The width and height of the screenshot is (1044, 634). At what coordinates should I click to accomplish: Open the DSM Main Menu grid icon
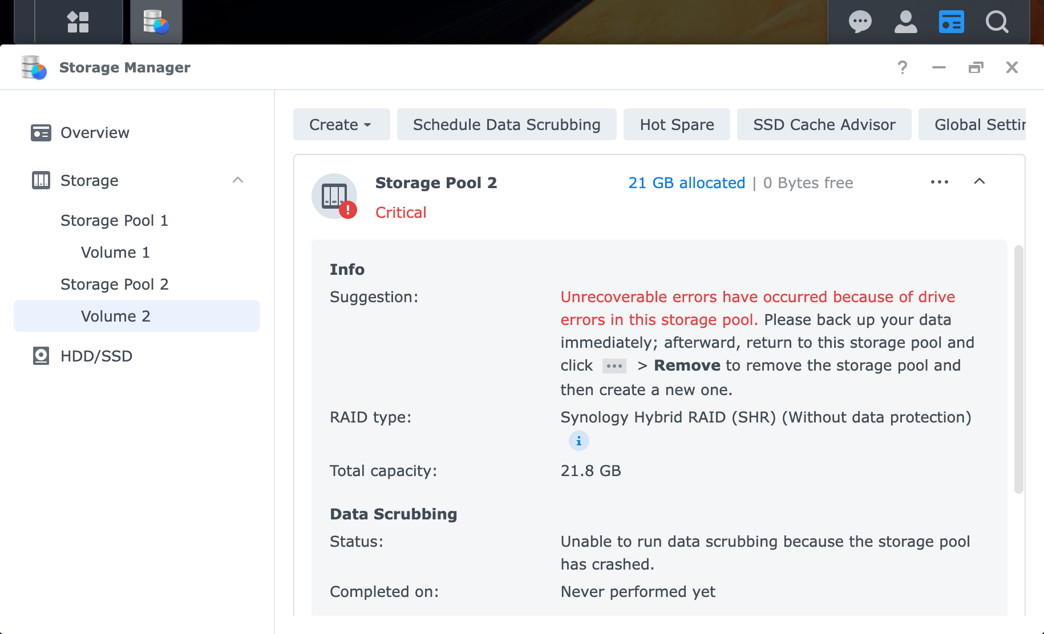coord(78,22)
